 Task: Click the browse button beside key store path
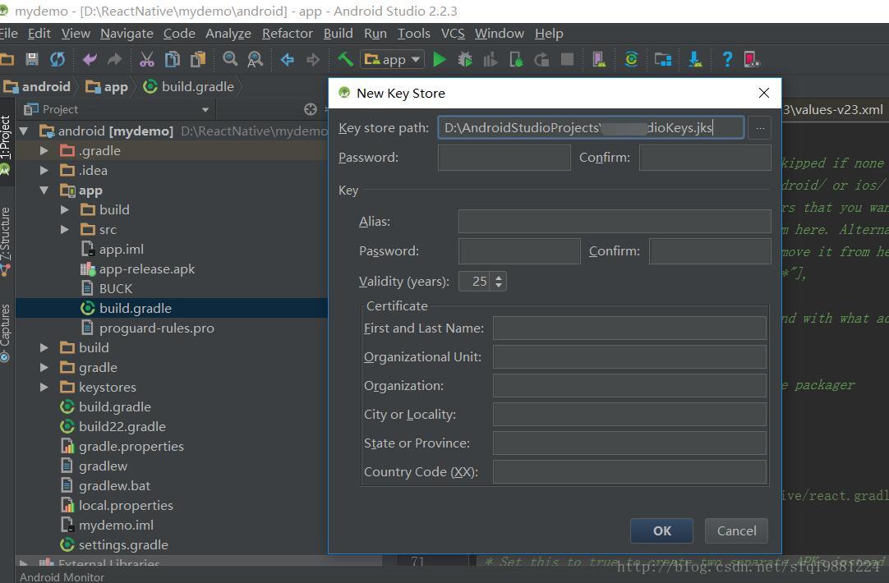tap(760, 128)
